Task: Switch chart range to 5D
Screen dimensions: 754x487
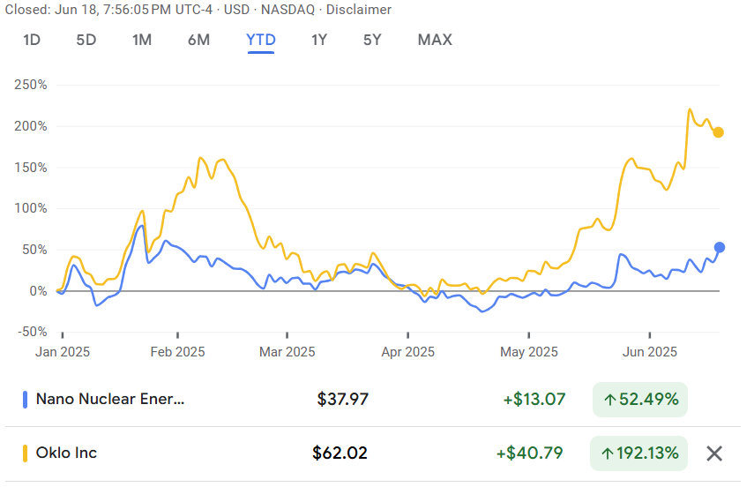Action: tap(86, 40)
